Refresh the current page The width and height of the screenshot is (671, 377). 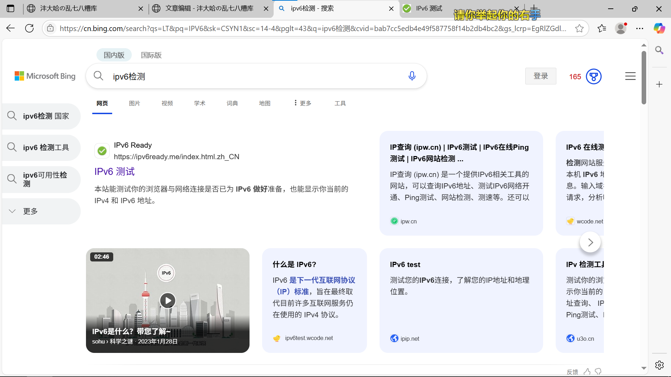point(29,28)
